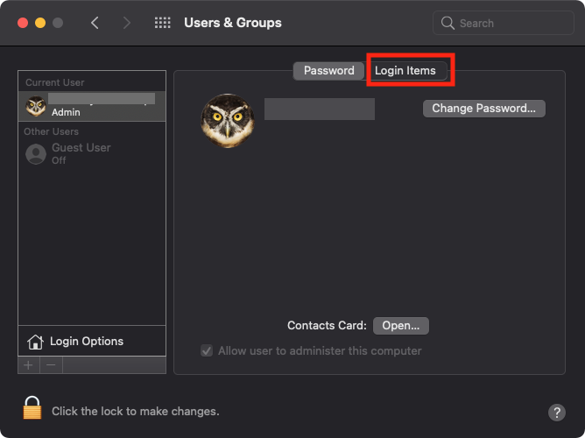Add a user with the plus button
The width and height of the screenshot is (585, 438).
tap(28, 365)
